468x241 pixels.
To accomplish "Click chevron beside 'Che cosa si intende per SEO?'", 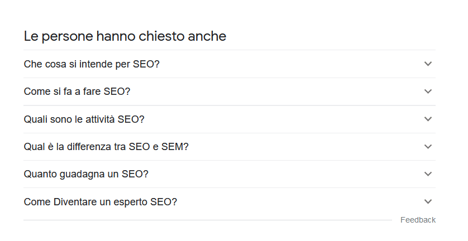I will (428, 64).
